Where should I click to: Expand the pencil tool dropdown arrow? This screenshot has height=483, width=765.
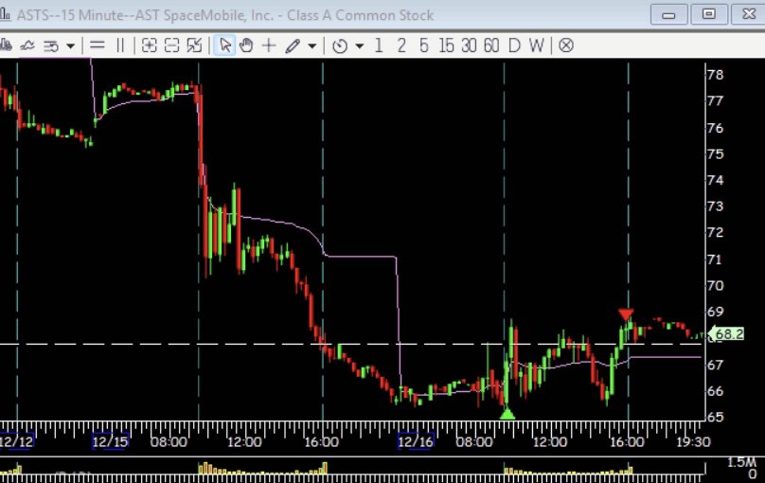(x=312, y=45)
